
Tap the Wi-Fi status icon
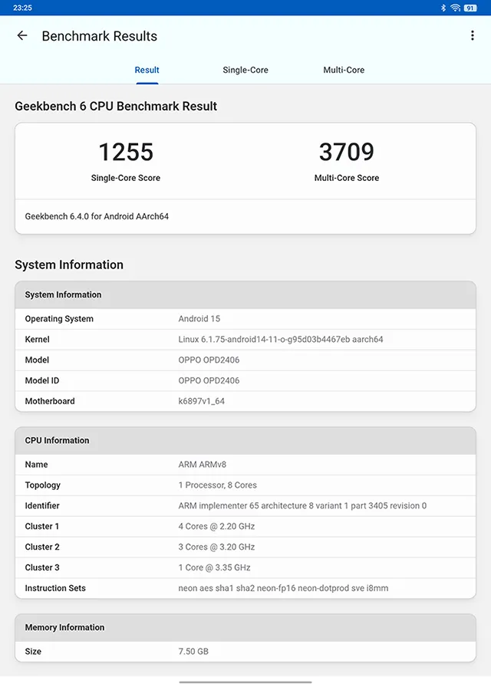tap(456, 8)
